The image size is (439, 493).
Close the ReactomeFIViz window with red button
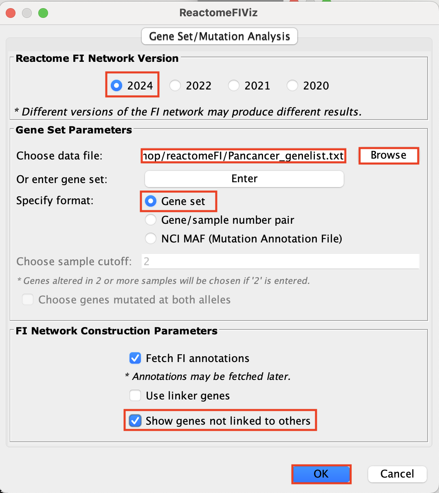pos(11,13)
